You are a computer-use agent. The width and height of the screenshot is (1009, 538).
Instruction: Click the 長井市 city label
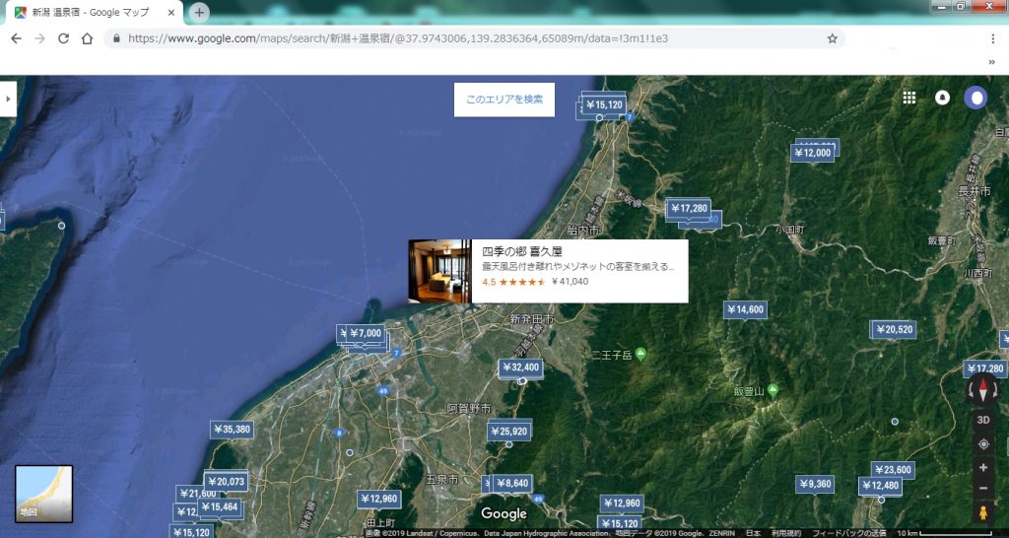pos(974,190)
